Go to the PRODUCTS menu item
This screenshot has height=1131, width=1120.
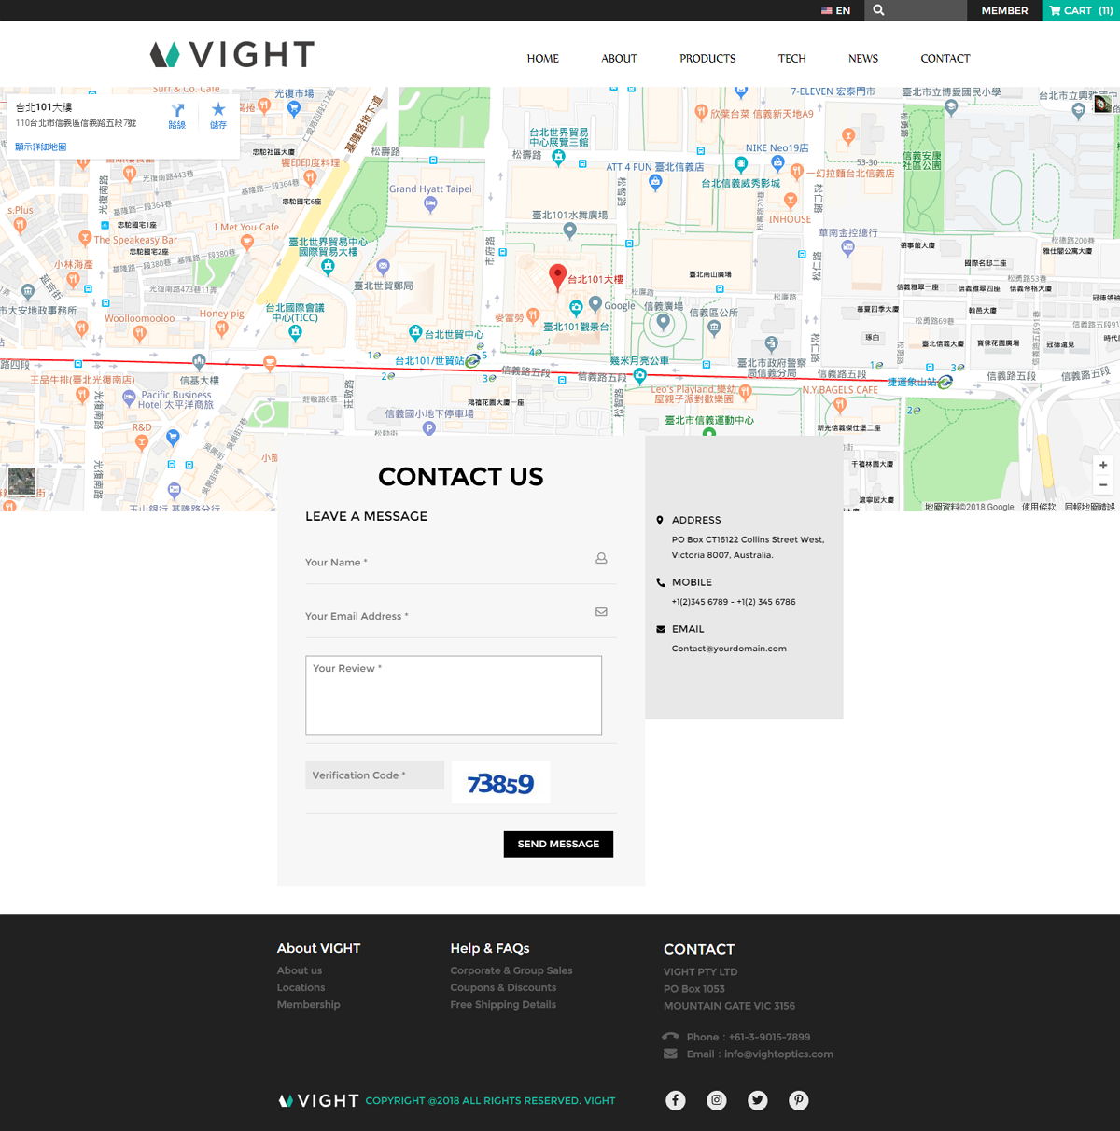pyautogui.click(x=707, y=58)
